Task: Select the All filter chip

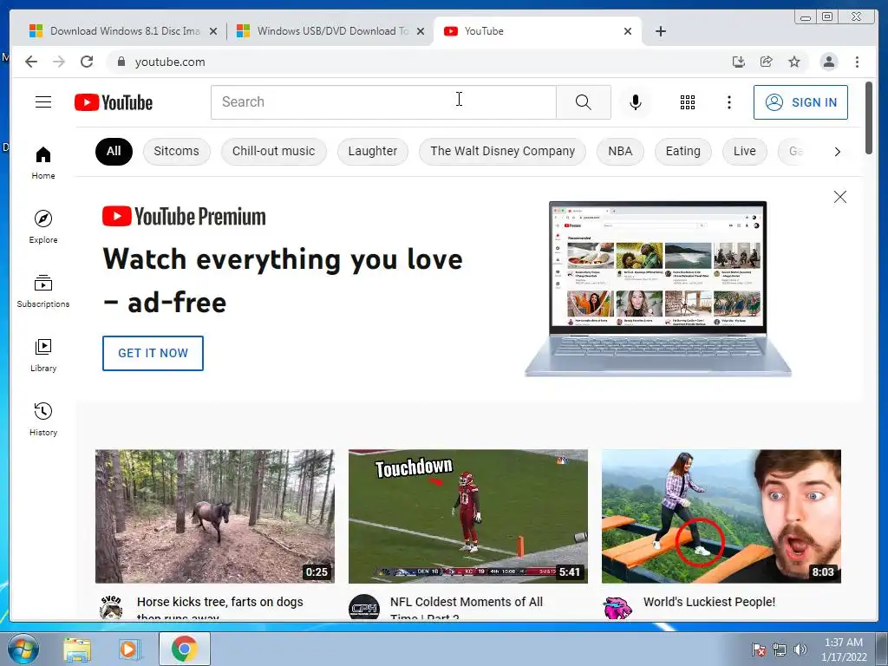Action: click(x=114, y=151)
